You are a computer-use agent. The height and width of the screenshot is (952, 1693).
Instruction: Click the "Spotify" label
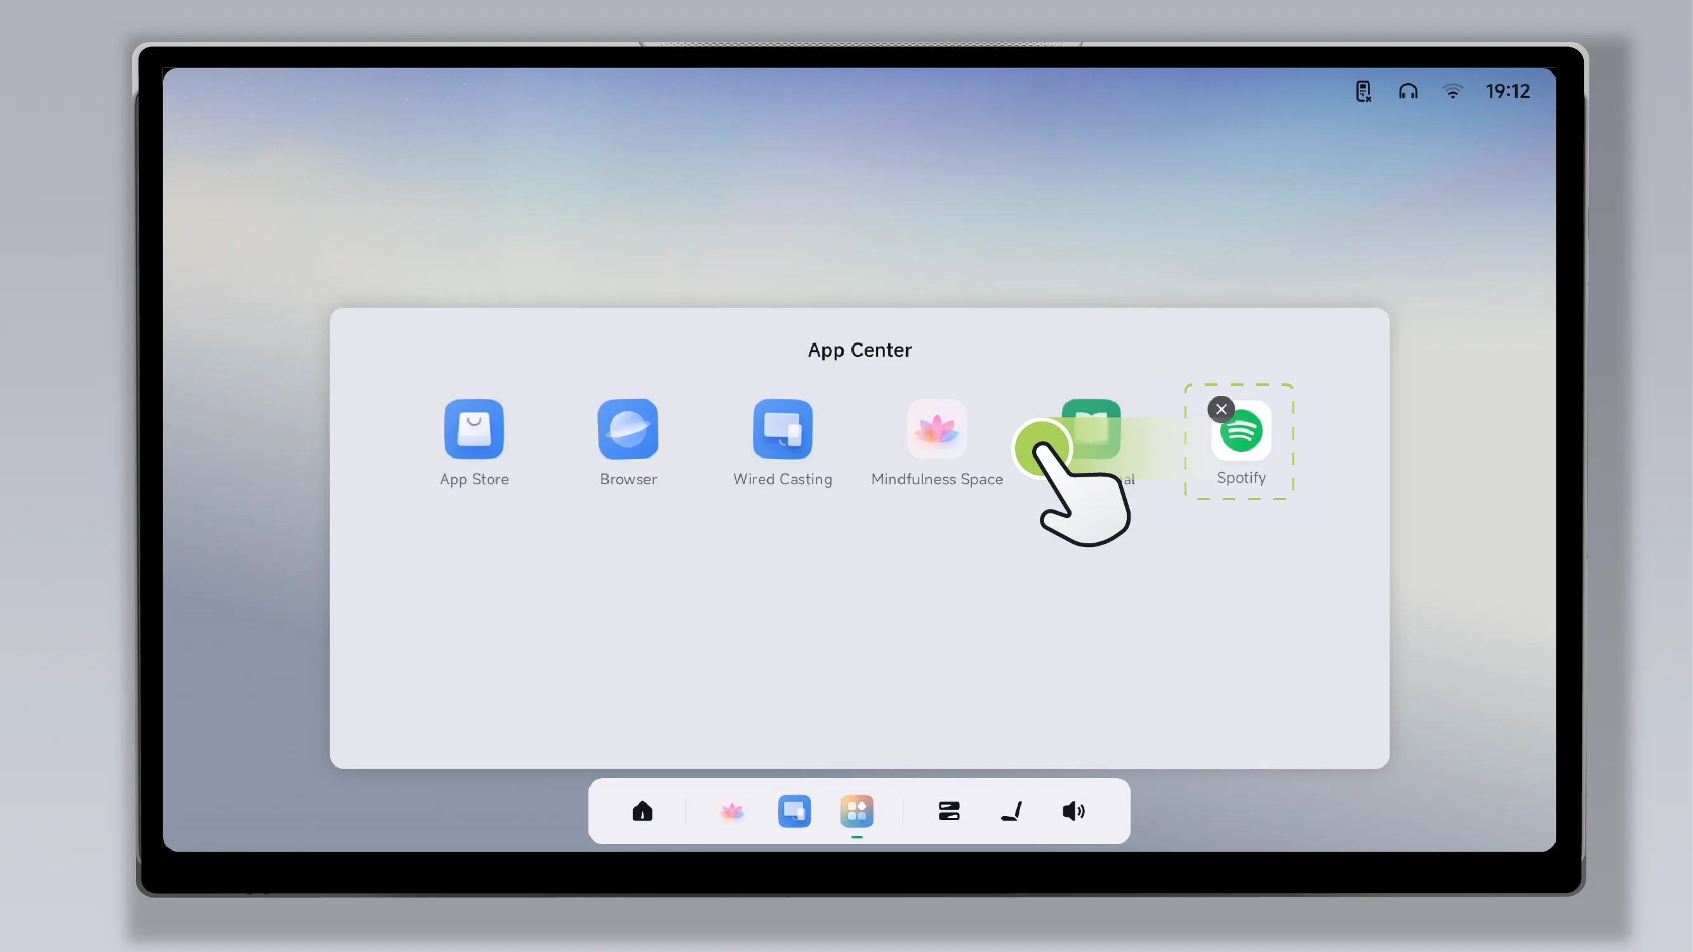(x=1241, y=478)
